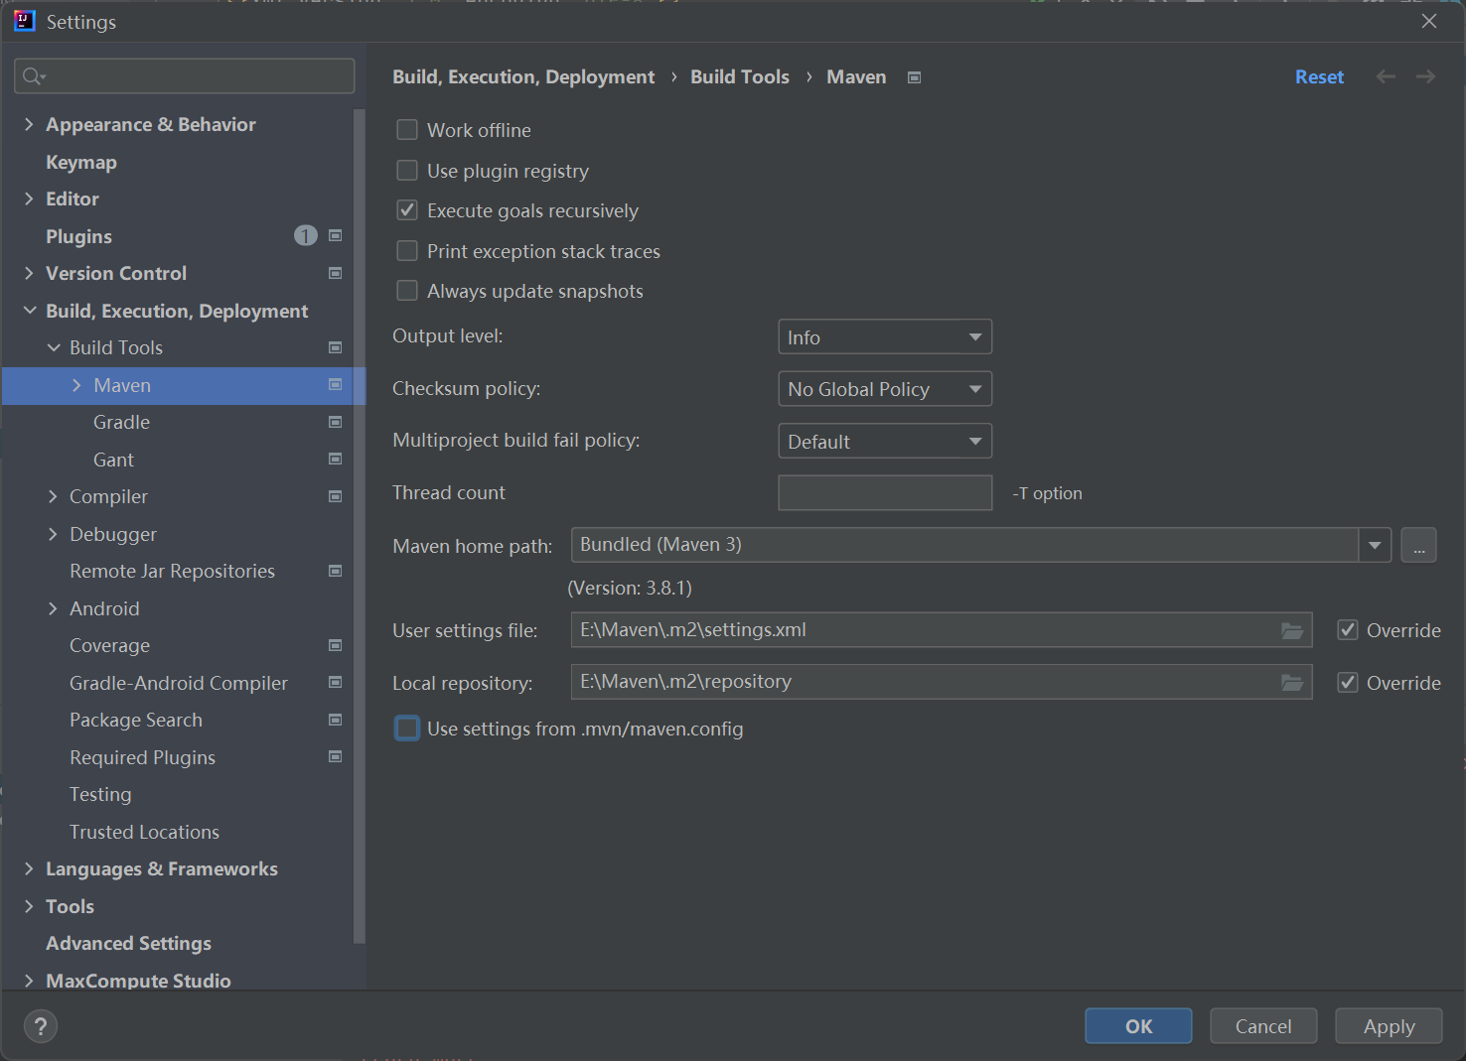Expand the Maven sub-settings node
The height and width of the screenshot is (1061, 1466).
[76, 385]
